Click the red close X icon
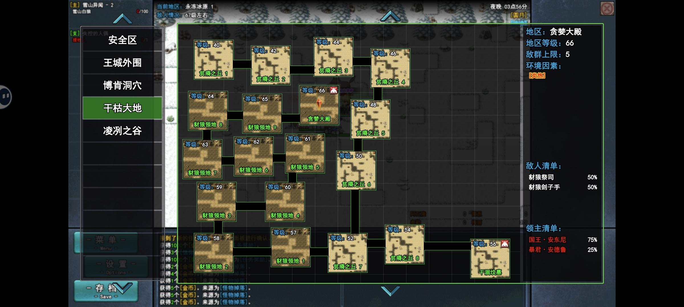 [x=607, y=9]
